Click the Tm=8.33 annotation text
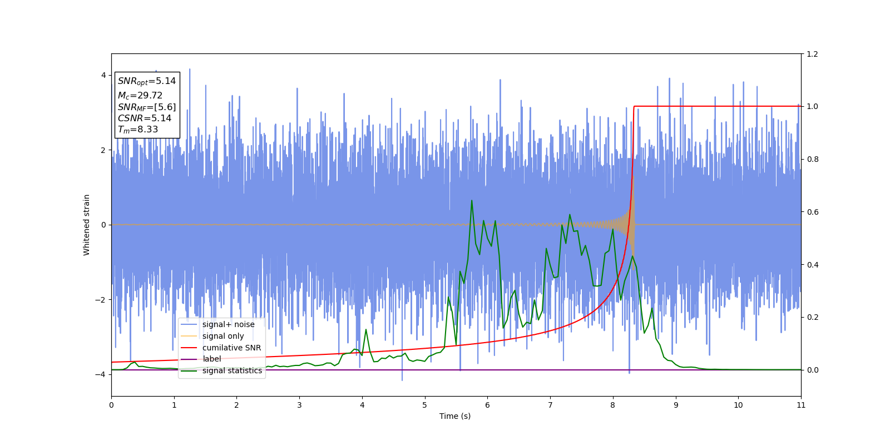 pos(138,130)
